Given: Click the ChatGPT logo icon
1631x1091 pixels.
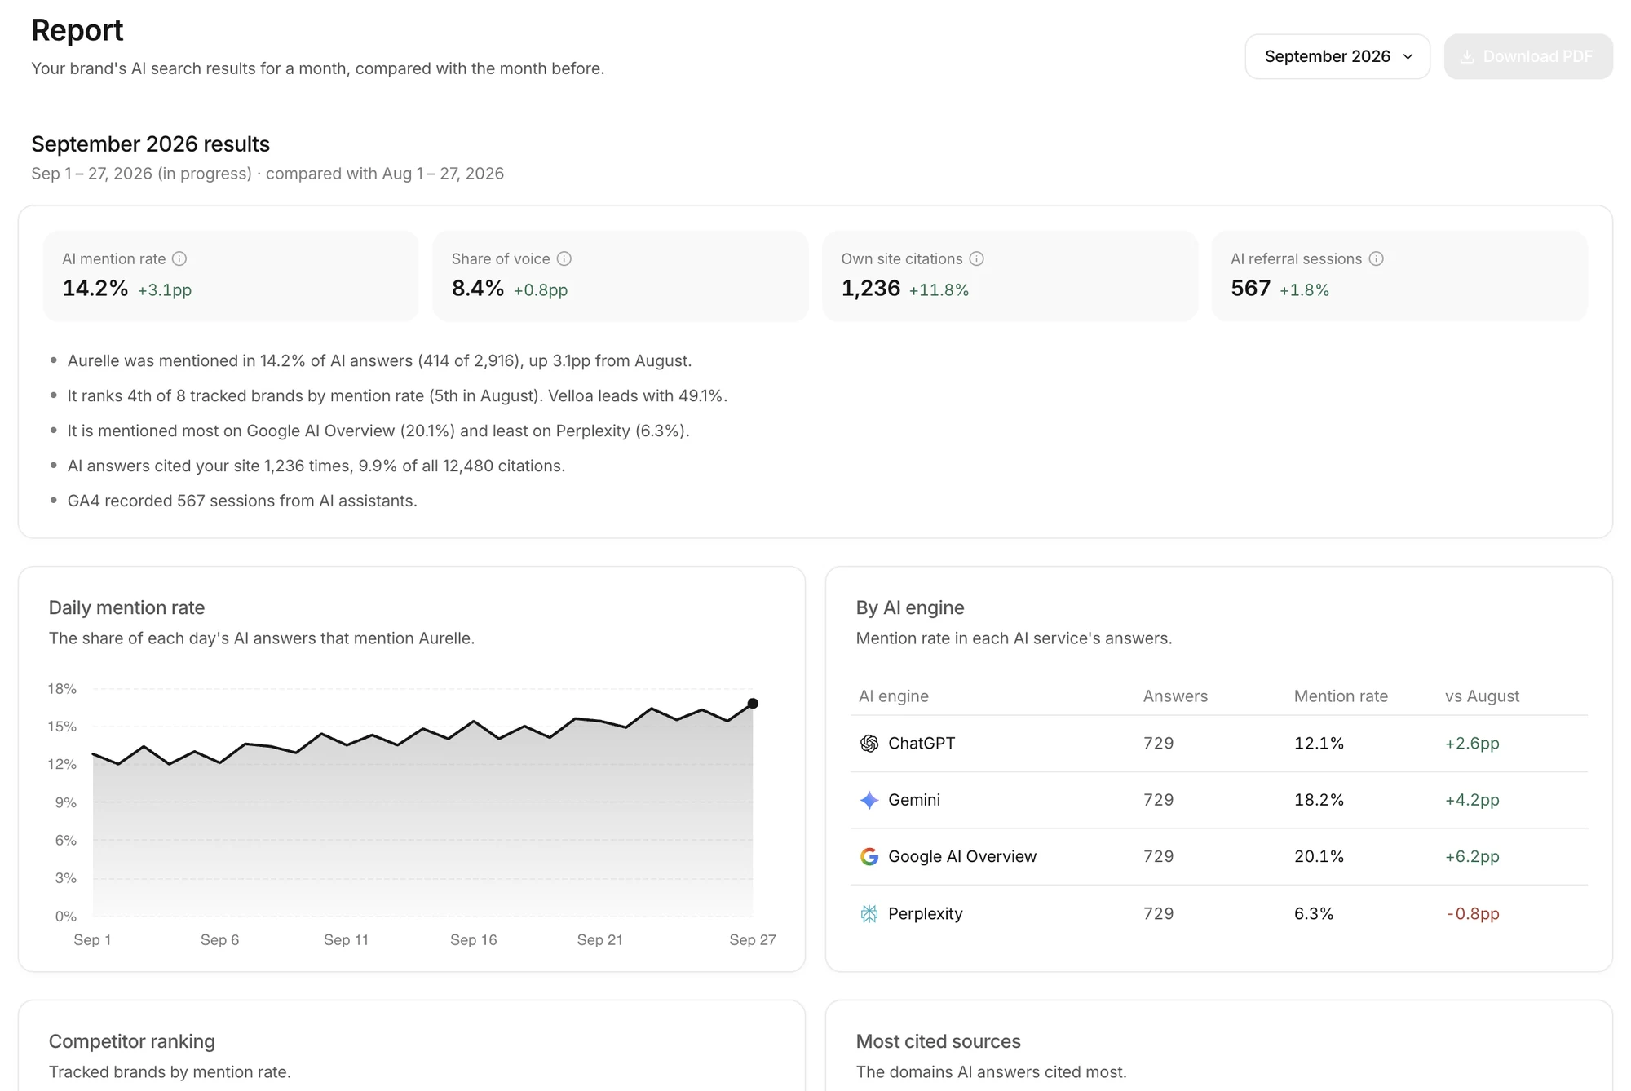Looking at the screenshot, I should point(869,743).
